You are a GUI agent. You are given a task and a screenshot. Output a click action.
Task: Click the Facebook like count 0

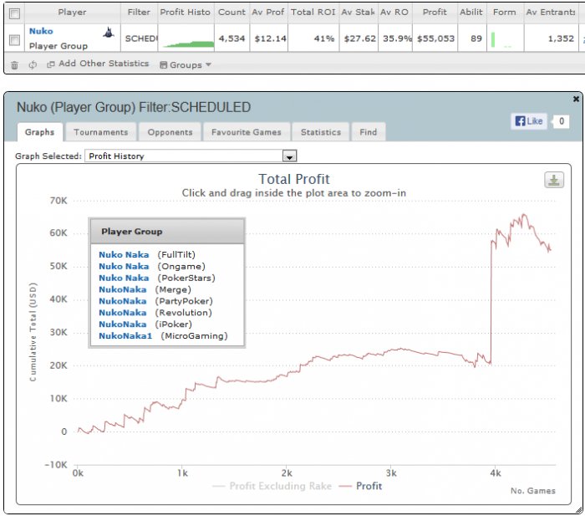pyautogui.click(x=561, y=121)
